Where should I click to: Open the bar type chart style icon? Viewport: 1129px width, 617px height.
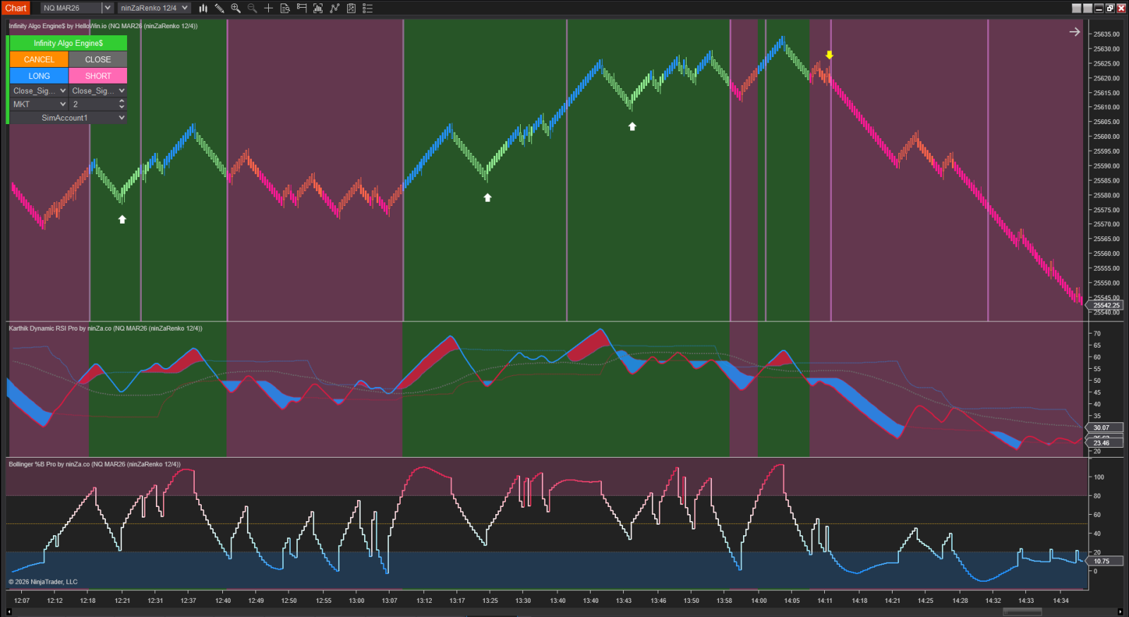click(203, 8)
